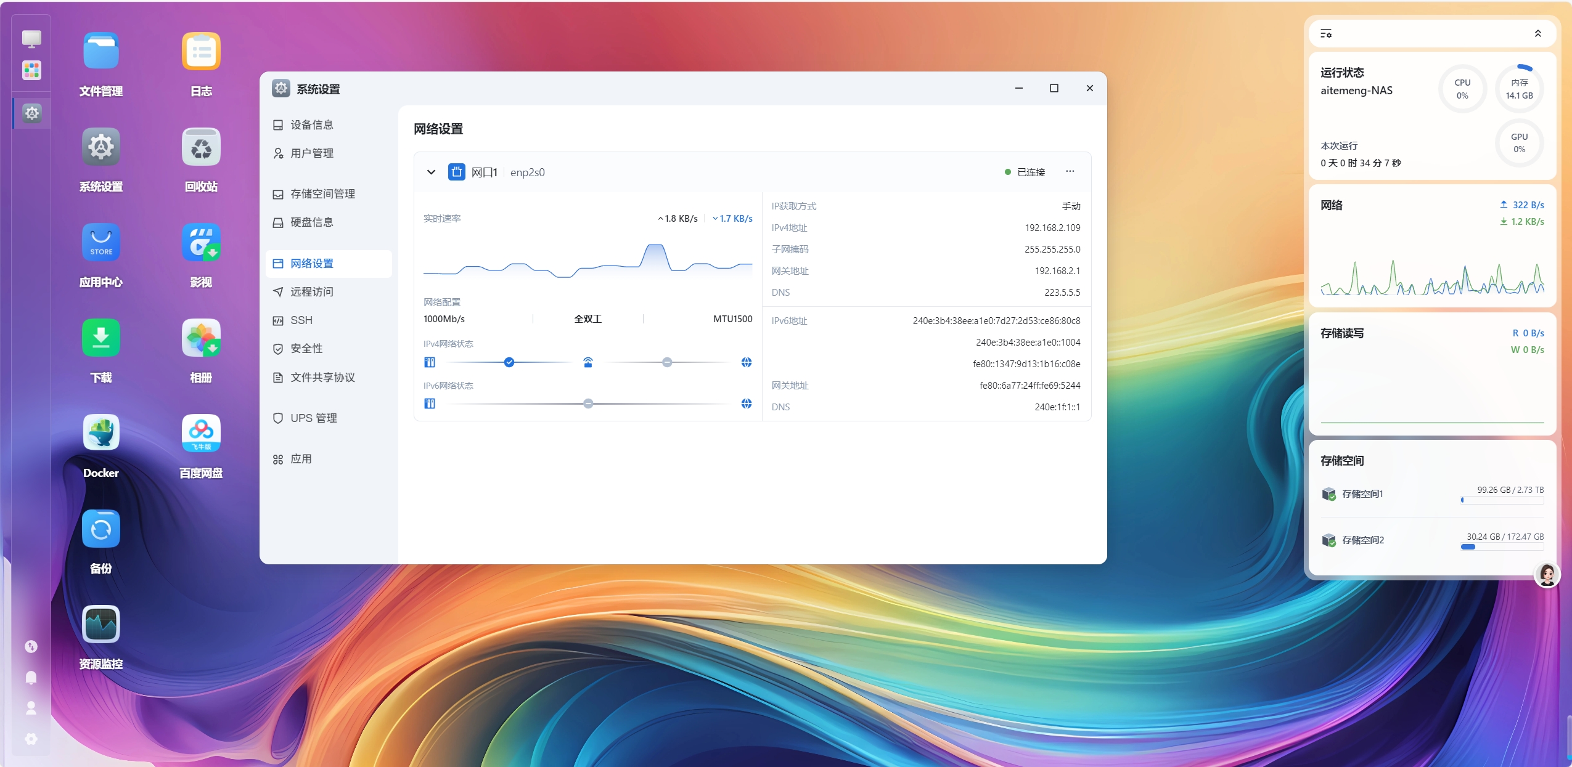The height and width of the screenshot is (767, 1572).
Task: Open the 影视 video app
Action: click(x=201, y=243)
